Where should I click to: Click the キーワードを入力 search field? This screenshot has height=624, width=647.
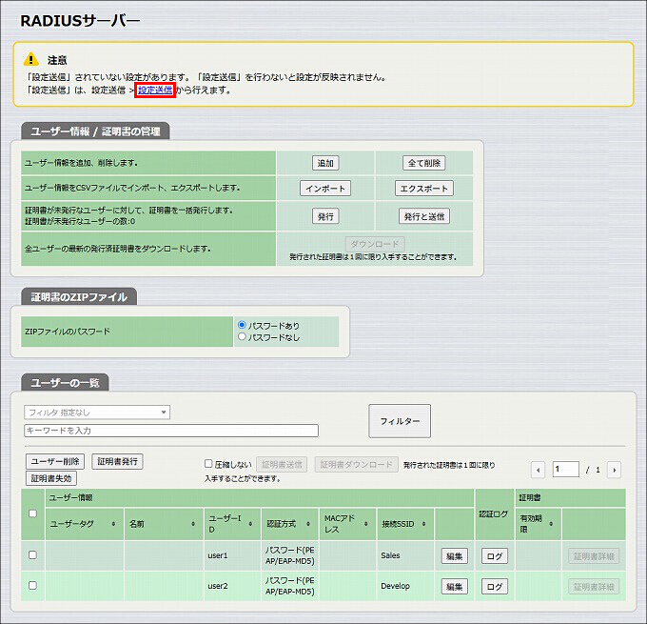(171, 431)
